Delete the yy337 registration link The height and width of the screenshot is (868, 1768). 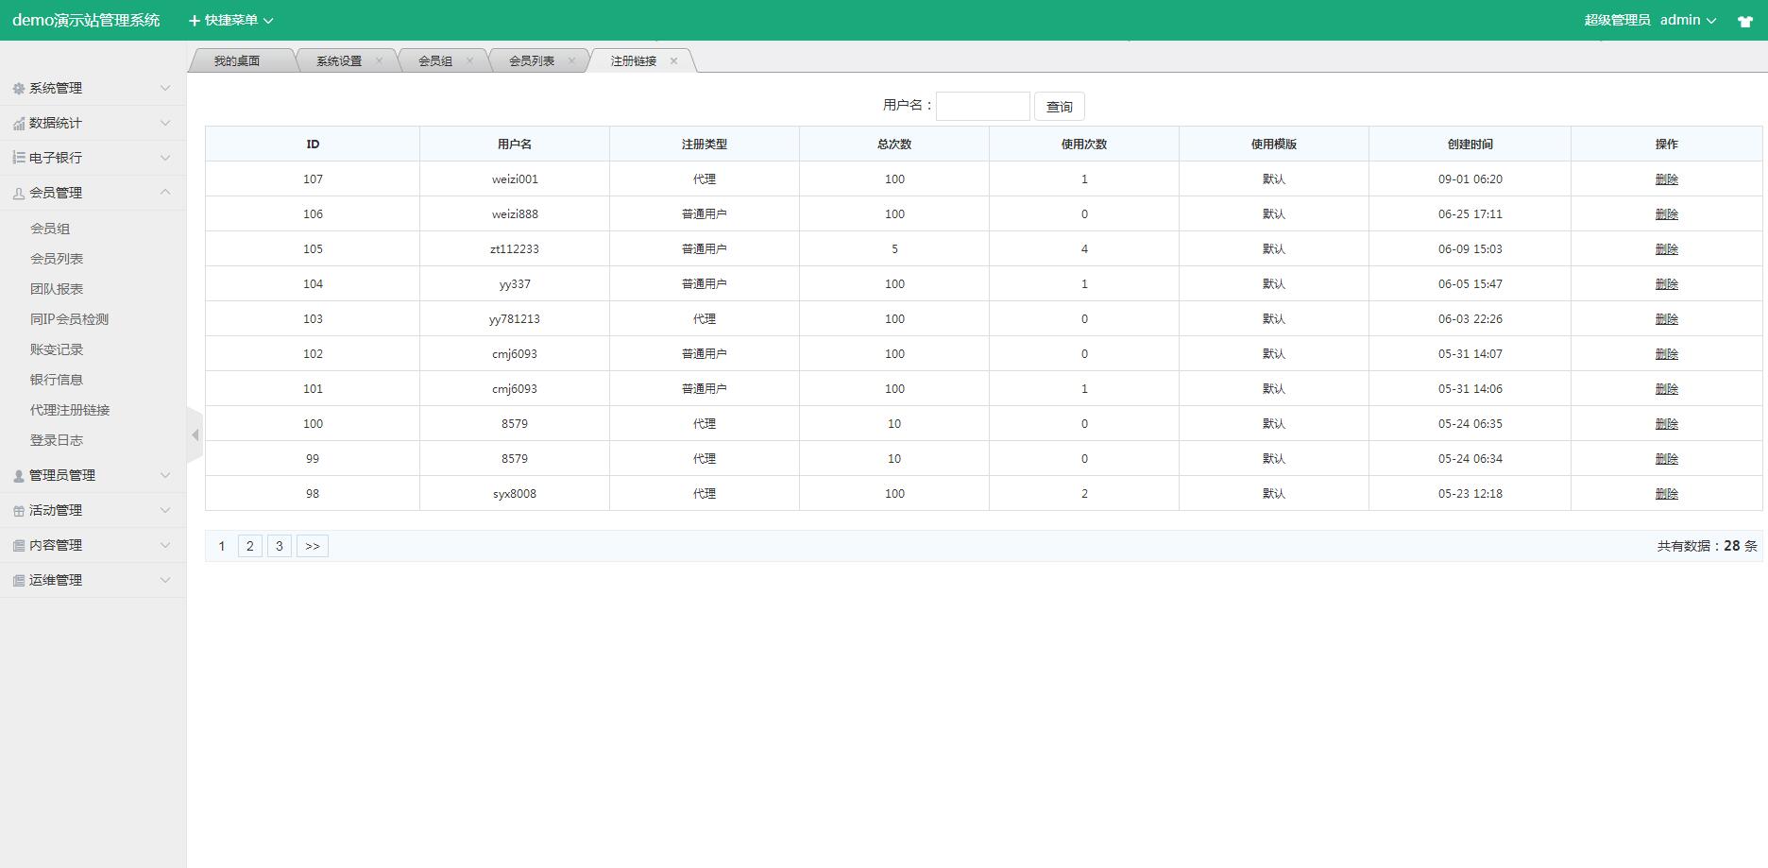1667,284
